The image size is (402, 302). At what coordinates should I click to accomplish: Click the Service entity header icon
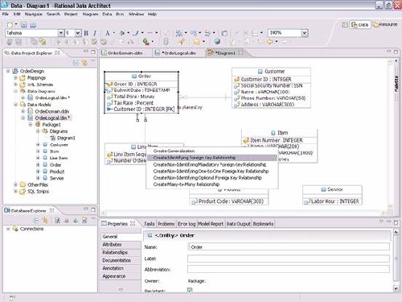(x=323, y=189)
